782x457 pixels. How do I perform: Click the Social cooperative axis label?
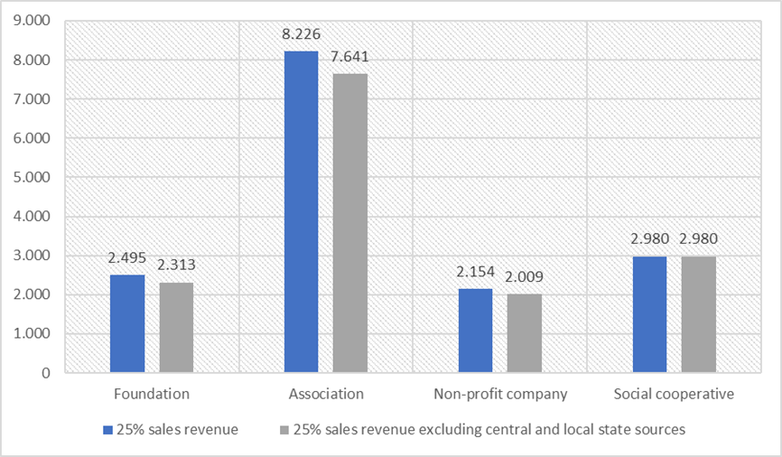pos(674,394)
